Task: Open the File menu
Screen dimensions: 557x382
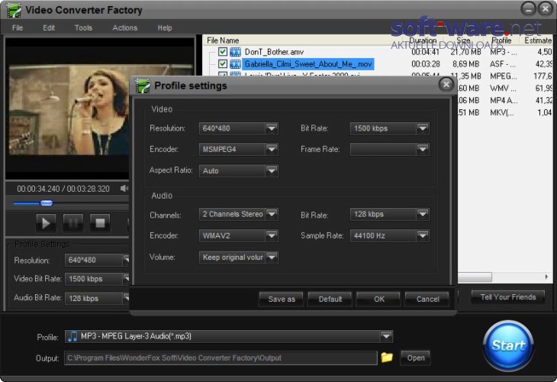Action: [x=18, y=28]
